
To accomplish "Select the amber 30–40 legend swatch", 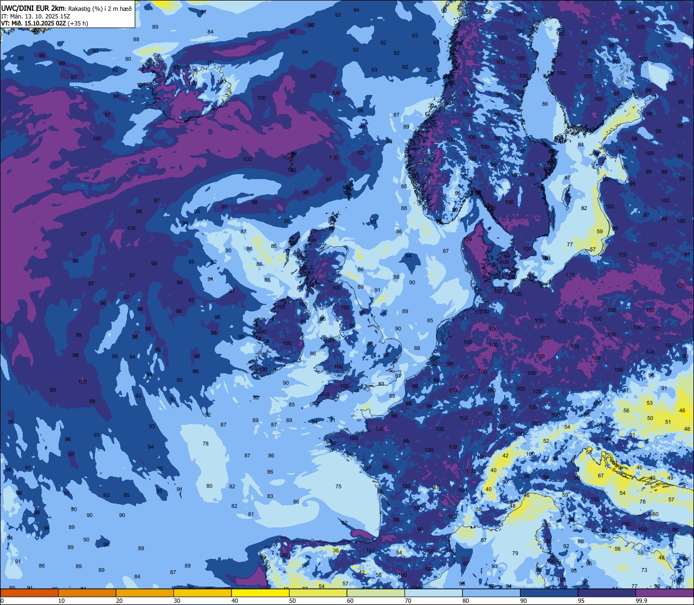I will [x=202, y=593].
